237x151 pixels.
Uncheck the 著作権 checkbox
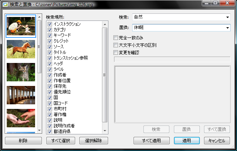click(50, 115)
